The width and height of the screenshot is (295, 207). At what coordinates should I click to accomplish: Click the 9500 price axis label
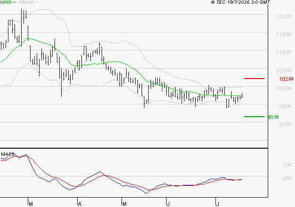tap(285, 106)
